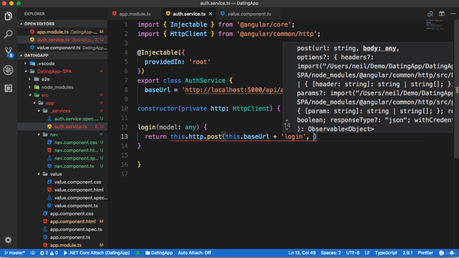The height and width of the screenshot is (258, 459).
Task: Open nav.component.spec.ts file in tree
Action: click(x=62, y=158)
